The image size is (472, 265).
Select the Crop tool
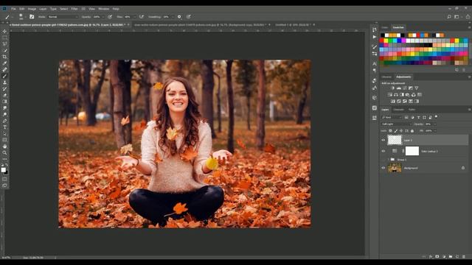tap(4, 57)
